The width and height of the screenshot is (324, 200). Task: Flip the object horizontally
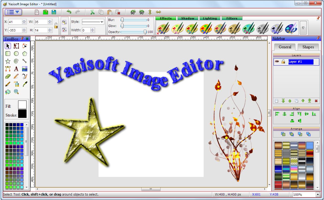(158, 12)
